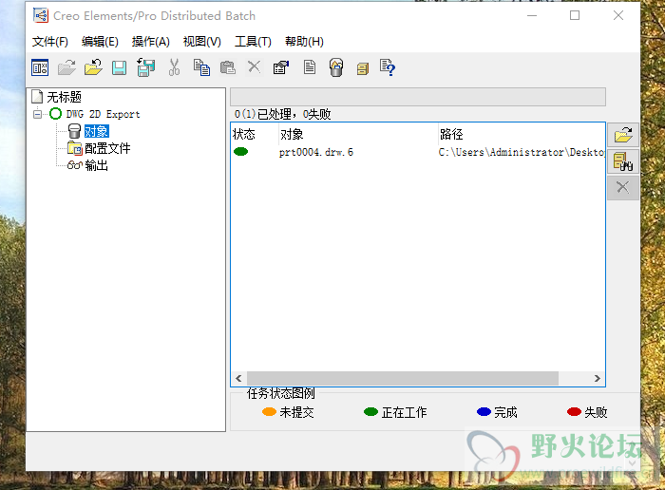The width and height of the screenshot is (665, 490).
Task: Click the scissors cut icon
Action: click(x=174, y=67)
